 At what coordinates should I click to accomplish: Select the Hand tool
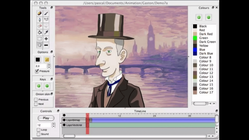coord(40,45)
